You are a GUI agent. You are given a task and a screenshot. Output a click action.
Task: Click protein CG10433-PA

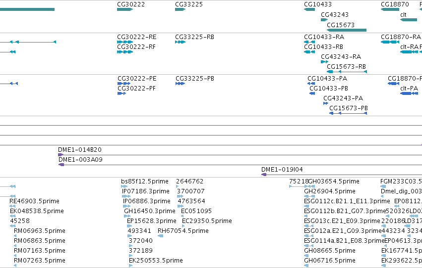click(x=327, y=79)
